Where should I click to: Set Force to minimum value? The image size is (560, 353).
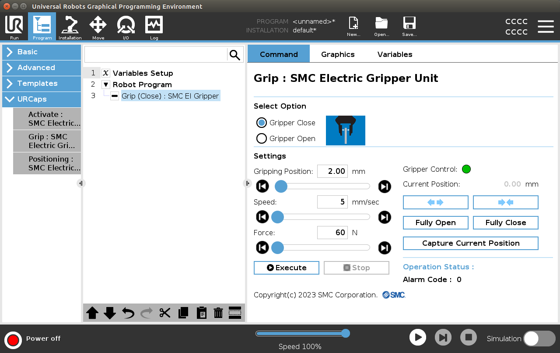(262, 248)
